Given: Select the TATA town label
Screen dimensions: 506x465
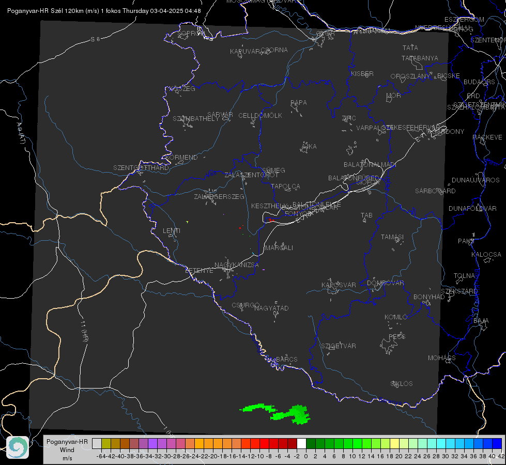Looking at the screenshot, I should point(410,48).
